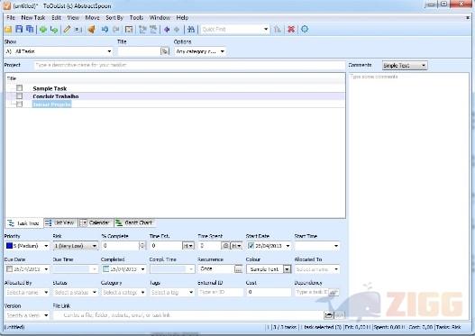
Task: Click the Recurrence ellipsis button
Action: pyautogui.click(x=239, y=269)
